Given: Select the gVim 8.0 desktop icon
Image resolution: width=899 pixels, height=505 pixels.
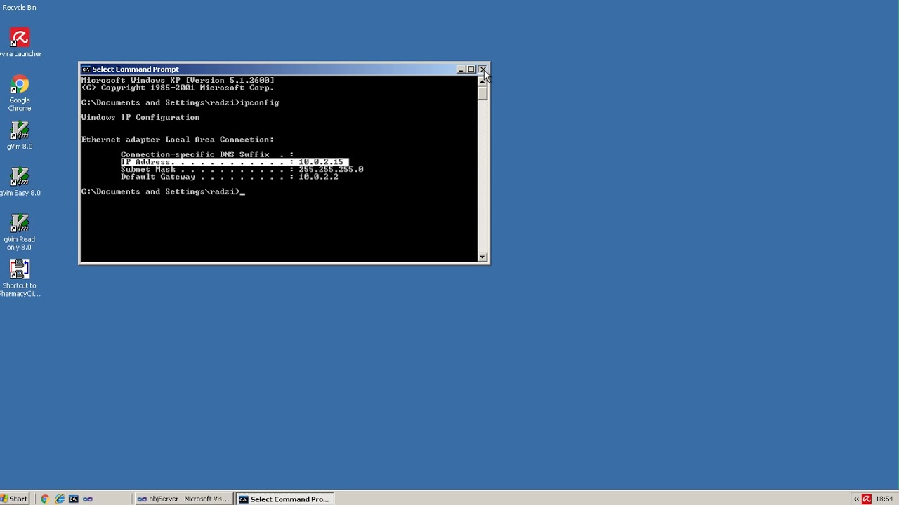Looking at the screenshot, I should (x=20, y=135).
